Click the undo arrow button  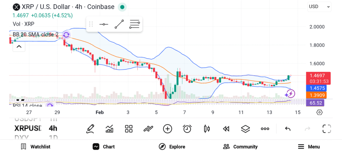288,129
